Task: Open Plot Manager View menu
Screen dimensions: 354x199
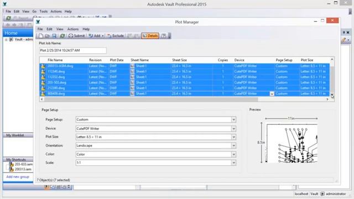Action: click(60, 29)
